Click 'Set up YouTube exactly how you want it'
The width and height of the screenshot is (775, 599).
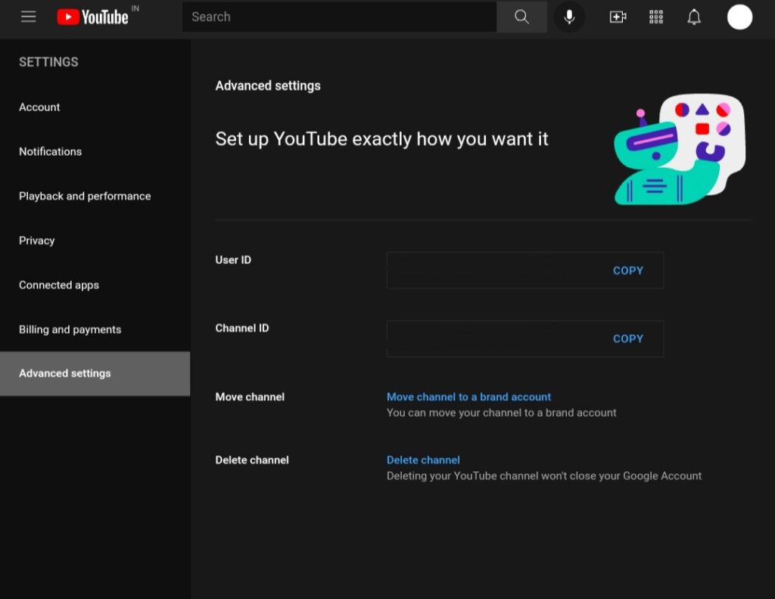[381, 139]
